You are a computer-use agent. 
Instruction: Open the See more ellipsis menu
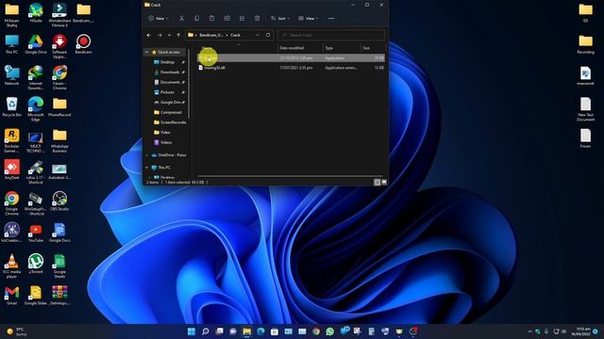tap(331, 19)
